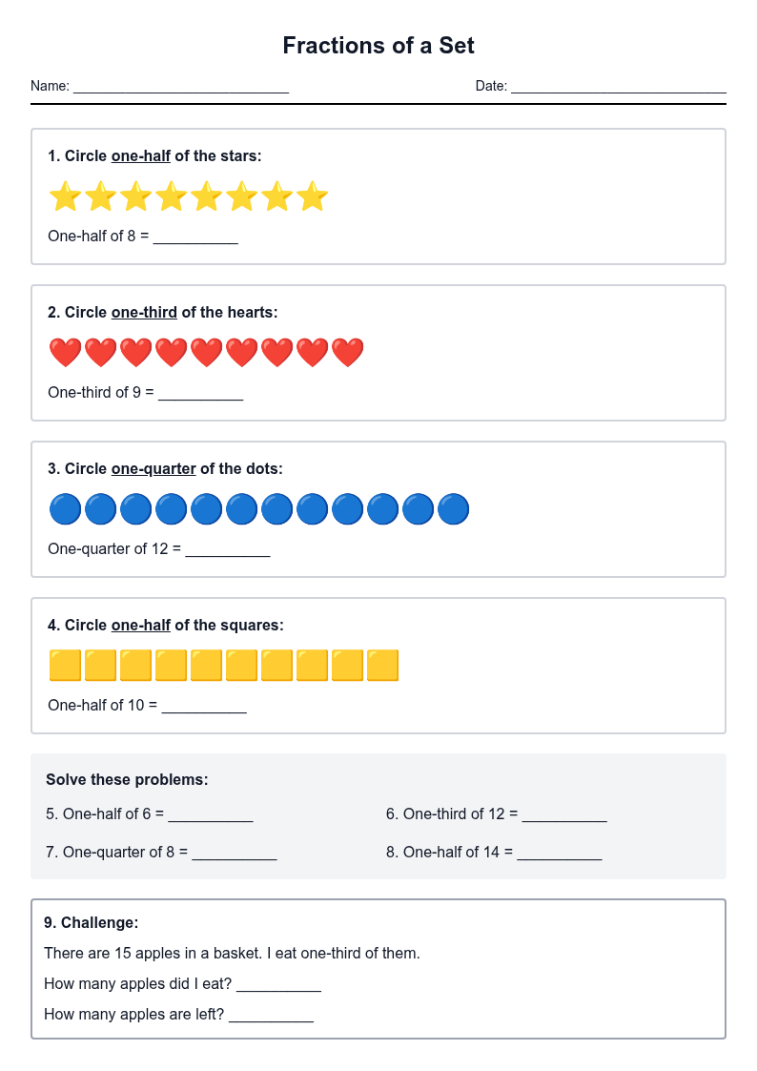This screenshot has height=1071, width=757.
Task: Click the first star in question 1
Action: (x=66, y=196)
